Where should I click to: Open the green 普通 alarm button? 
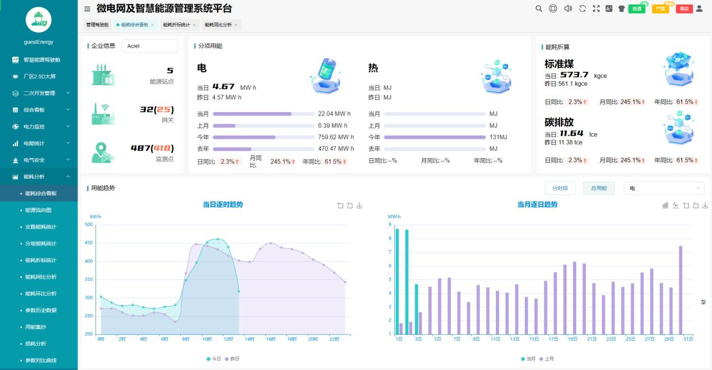[637, 9]
